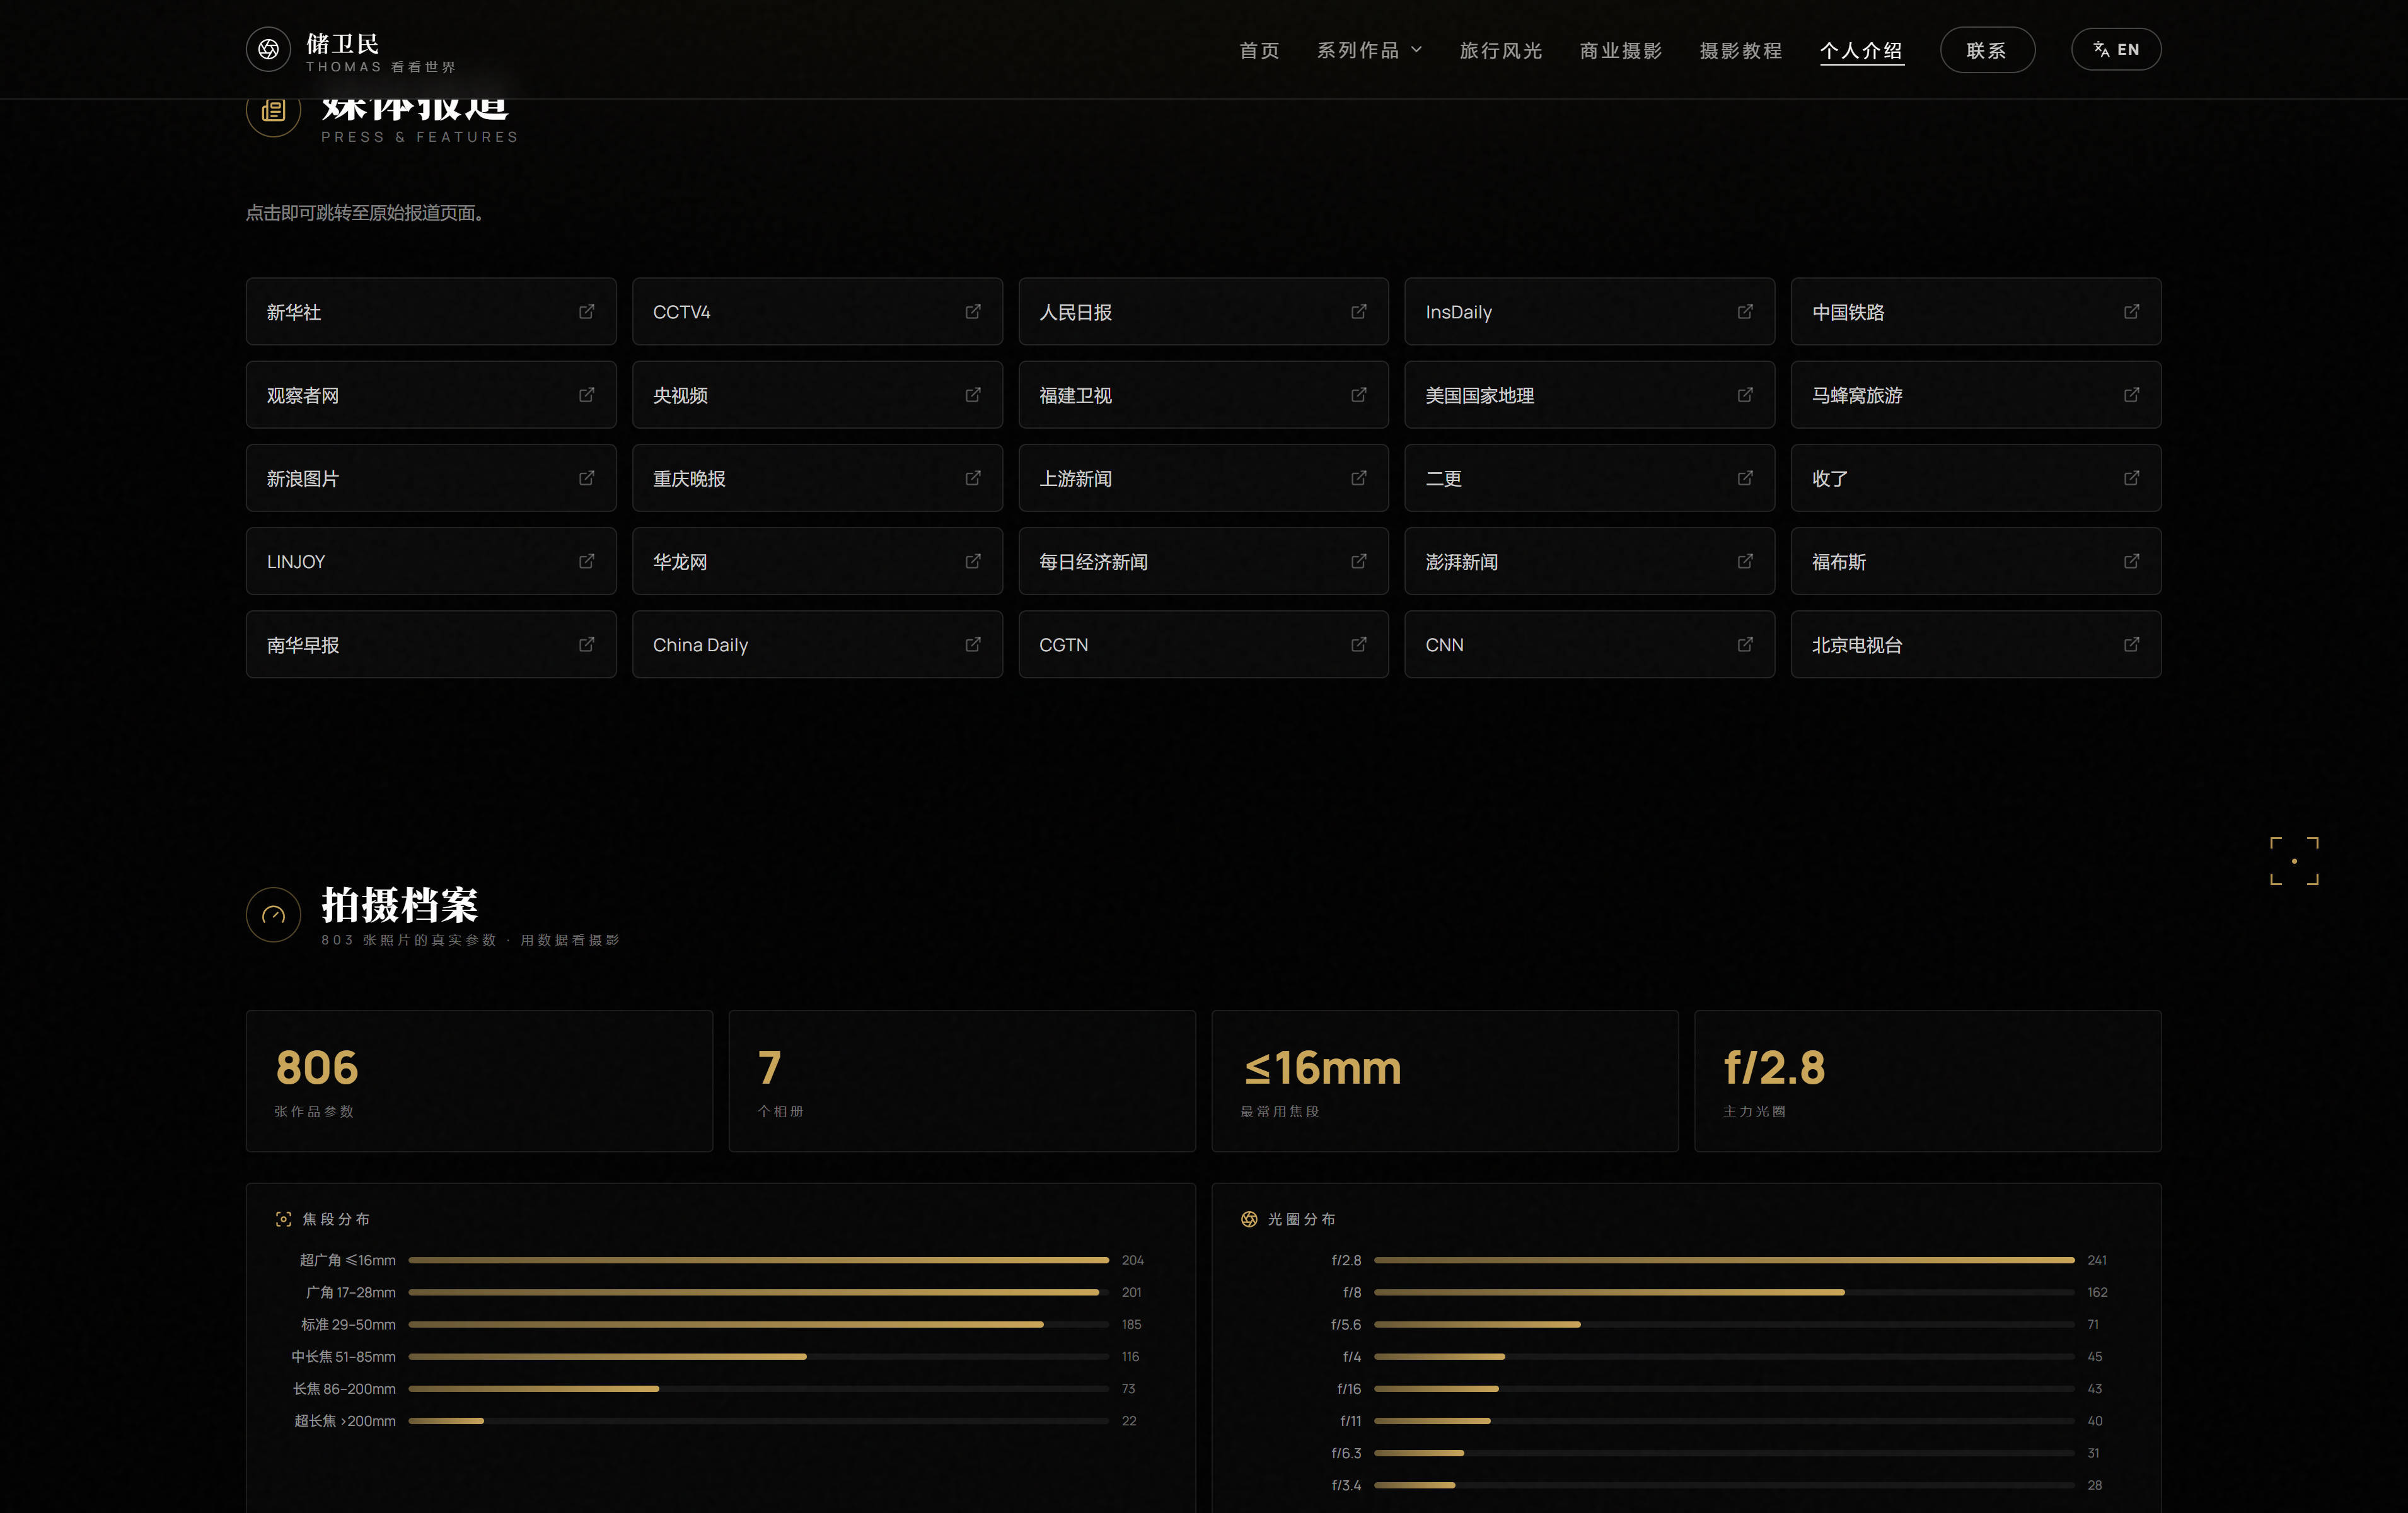The height and width of the screenshot is (1513, 2408).
Task: Open external link icon on 澎湃新闻 card
Action: [1745, 561]
